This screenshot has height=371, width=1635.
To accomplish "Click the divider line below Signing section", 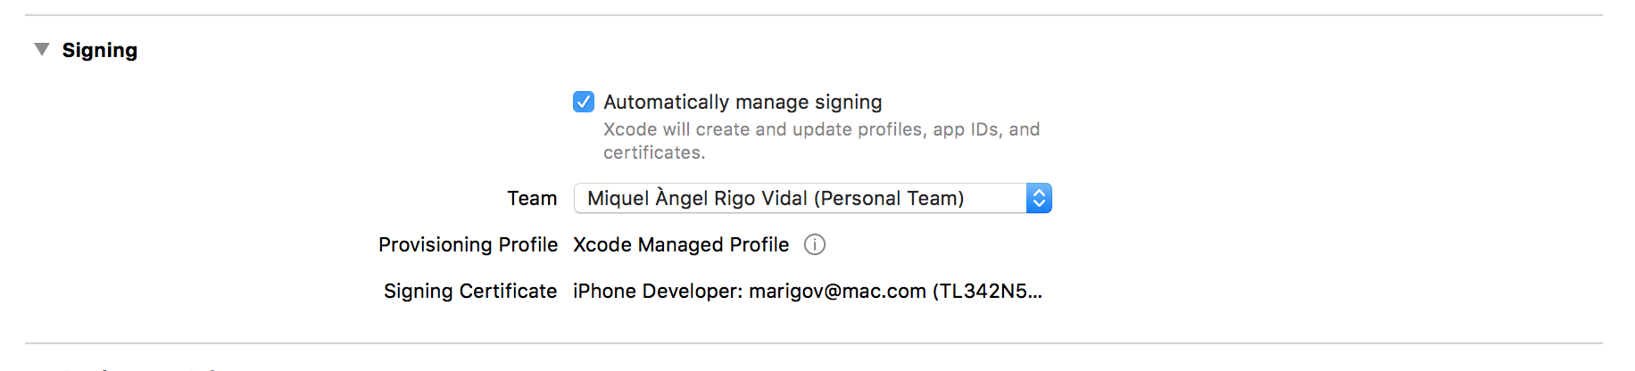I will pos(814,343).
